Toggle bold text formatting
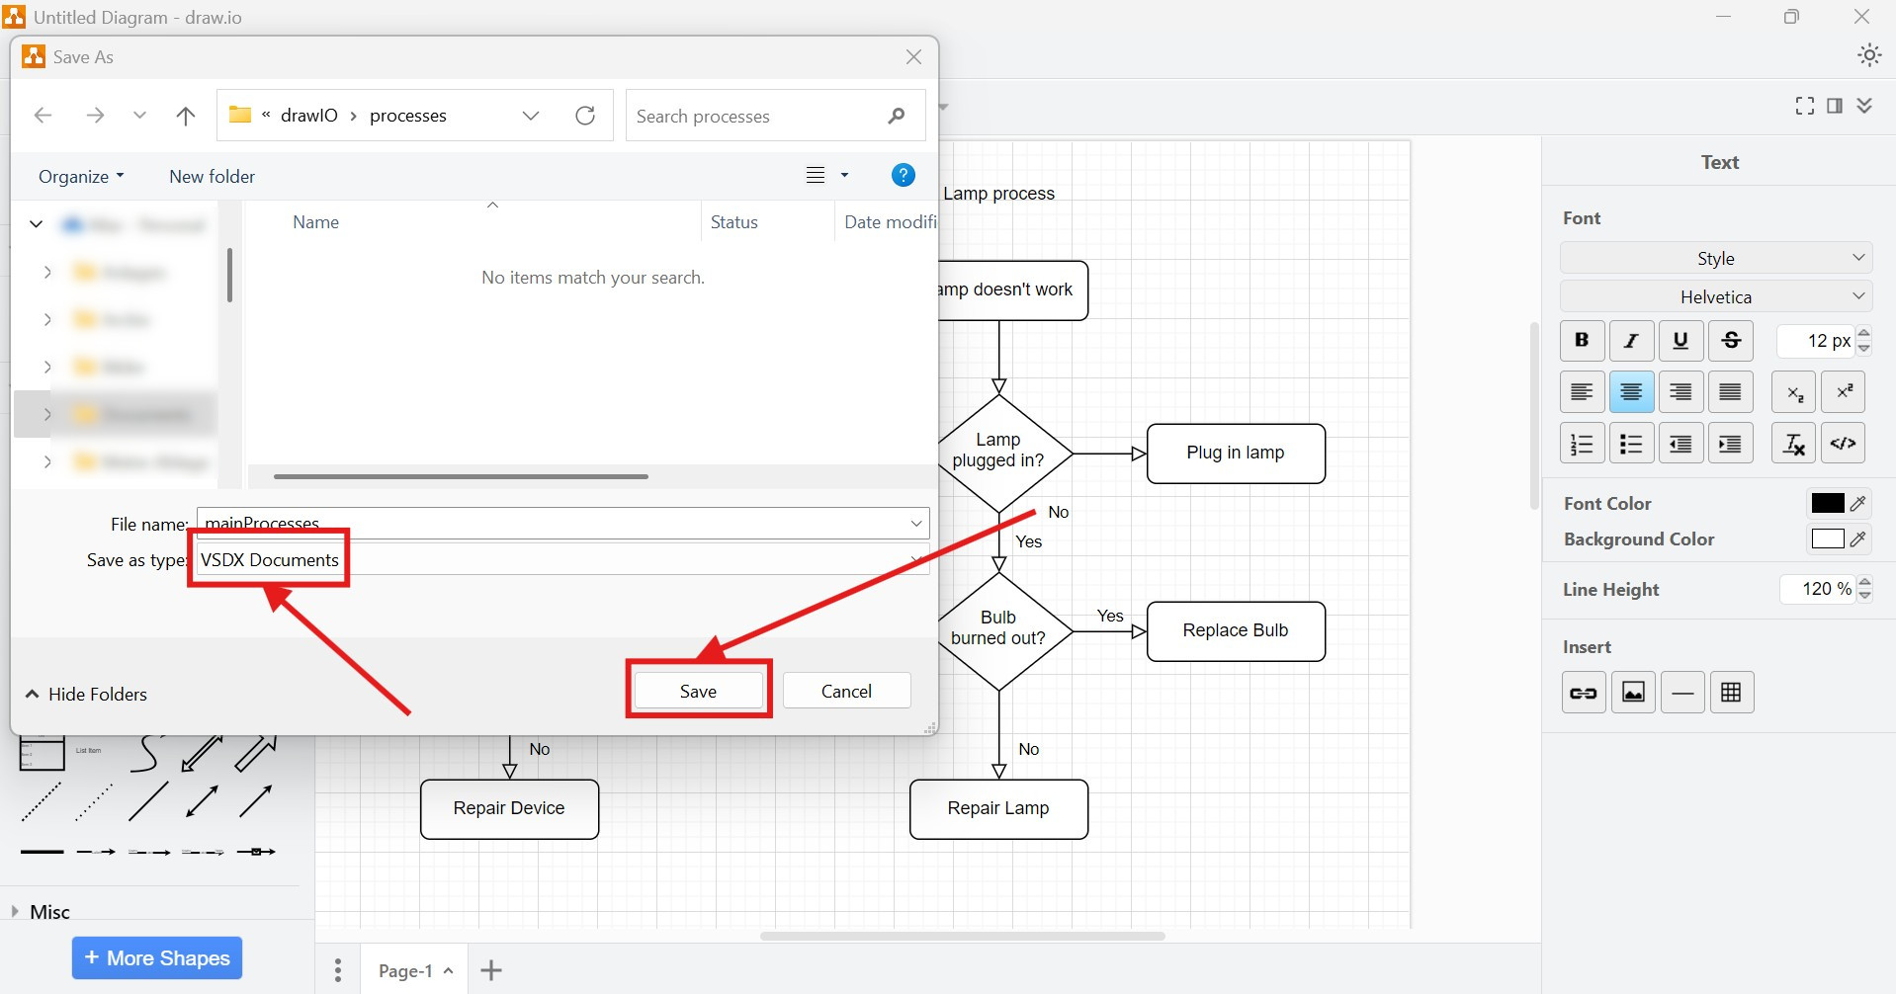This screenshot has width=1896, height=994. [x=1581, y=340]
